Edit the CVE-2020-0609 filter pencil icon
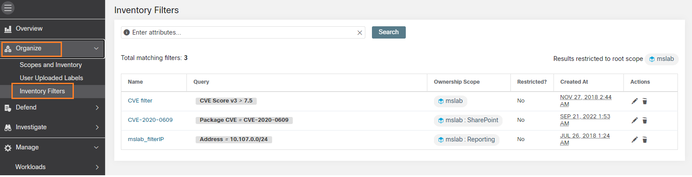Viewport: 692px width, 177px height. click(634, 120)
